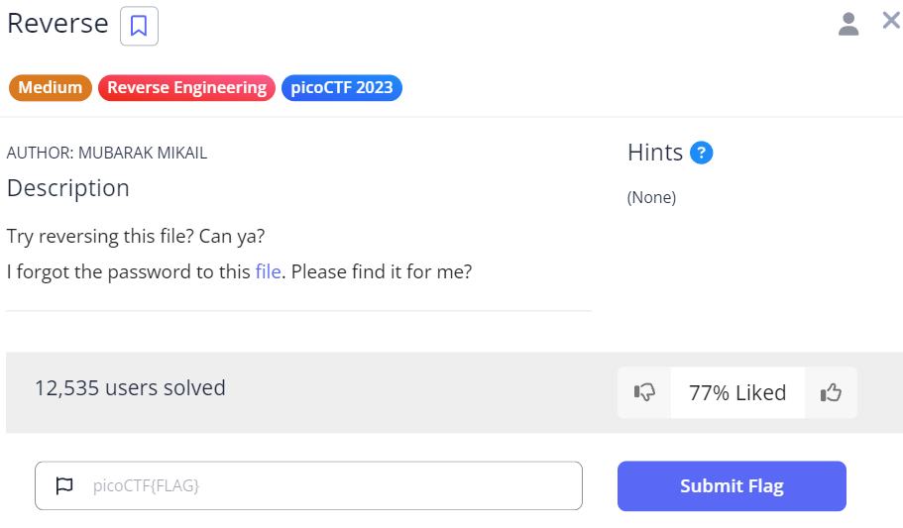Open the user profile icon
The width and height of the screenshot is (903, 528).
848,24
